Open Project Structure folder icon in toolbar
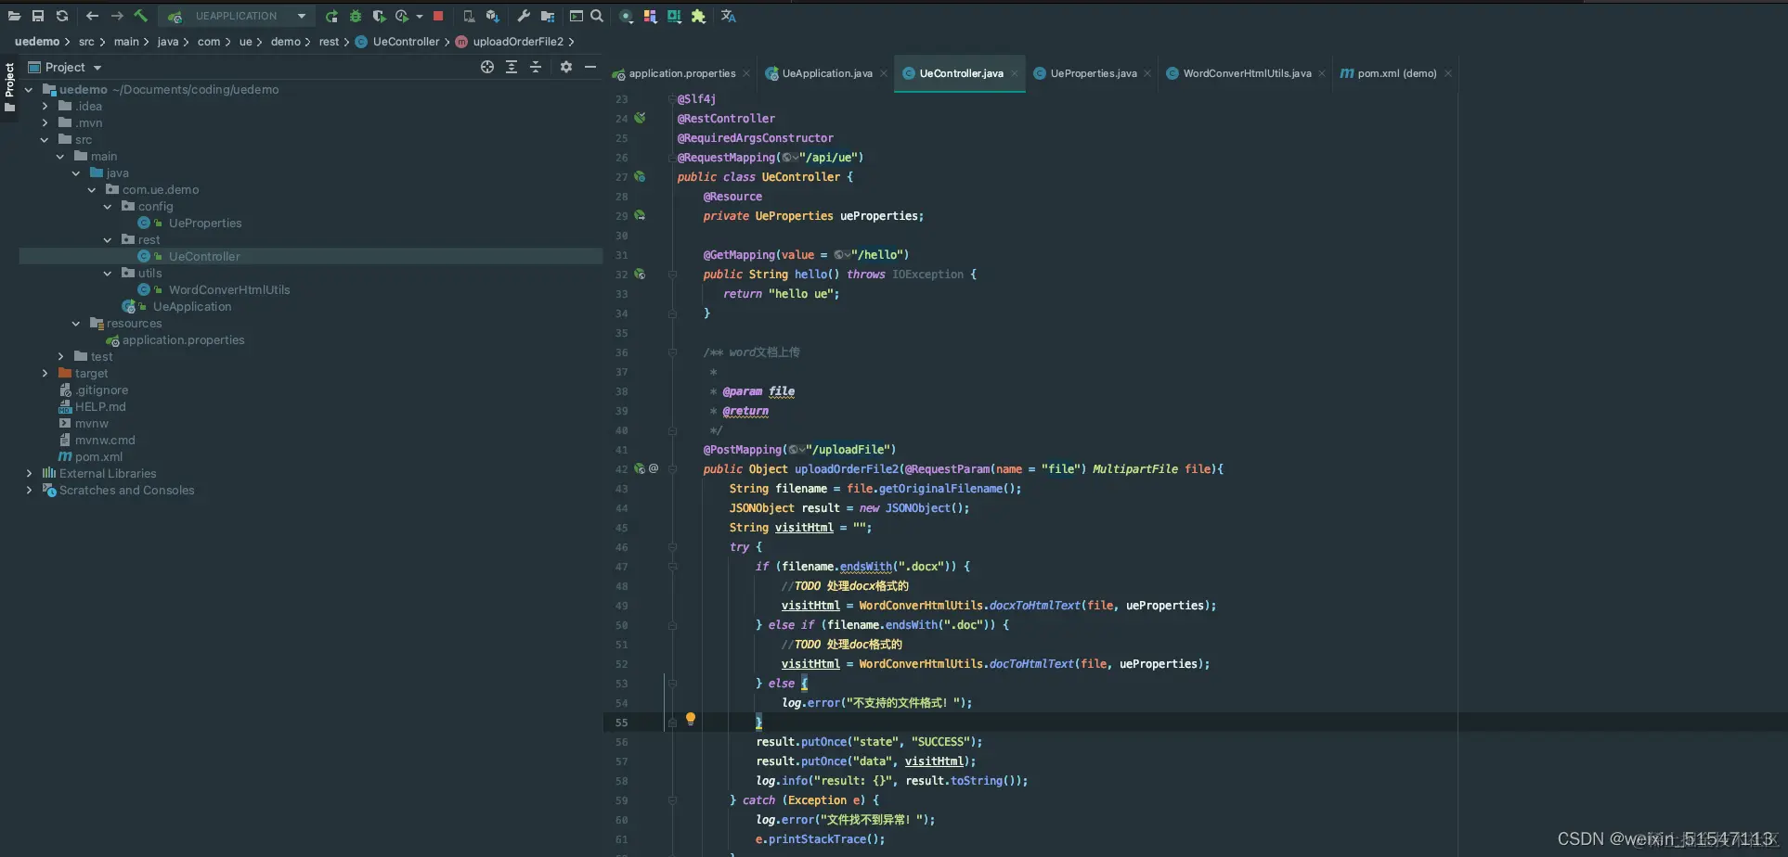The width and height of the screenshot is (1788, 857). 548,16
